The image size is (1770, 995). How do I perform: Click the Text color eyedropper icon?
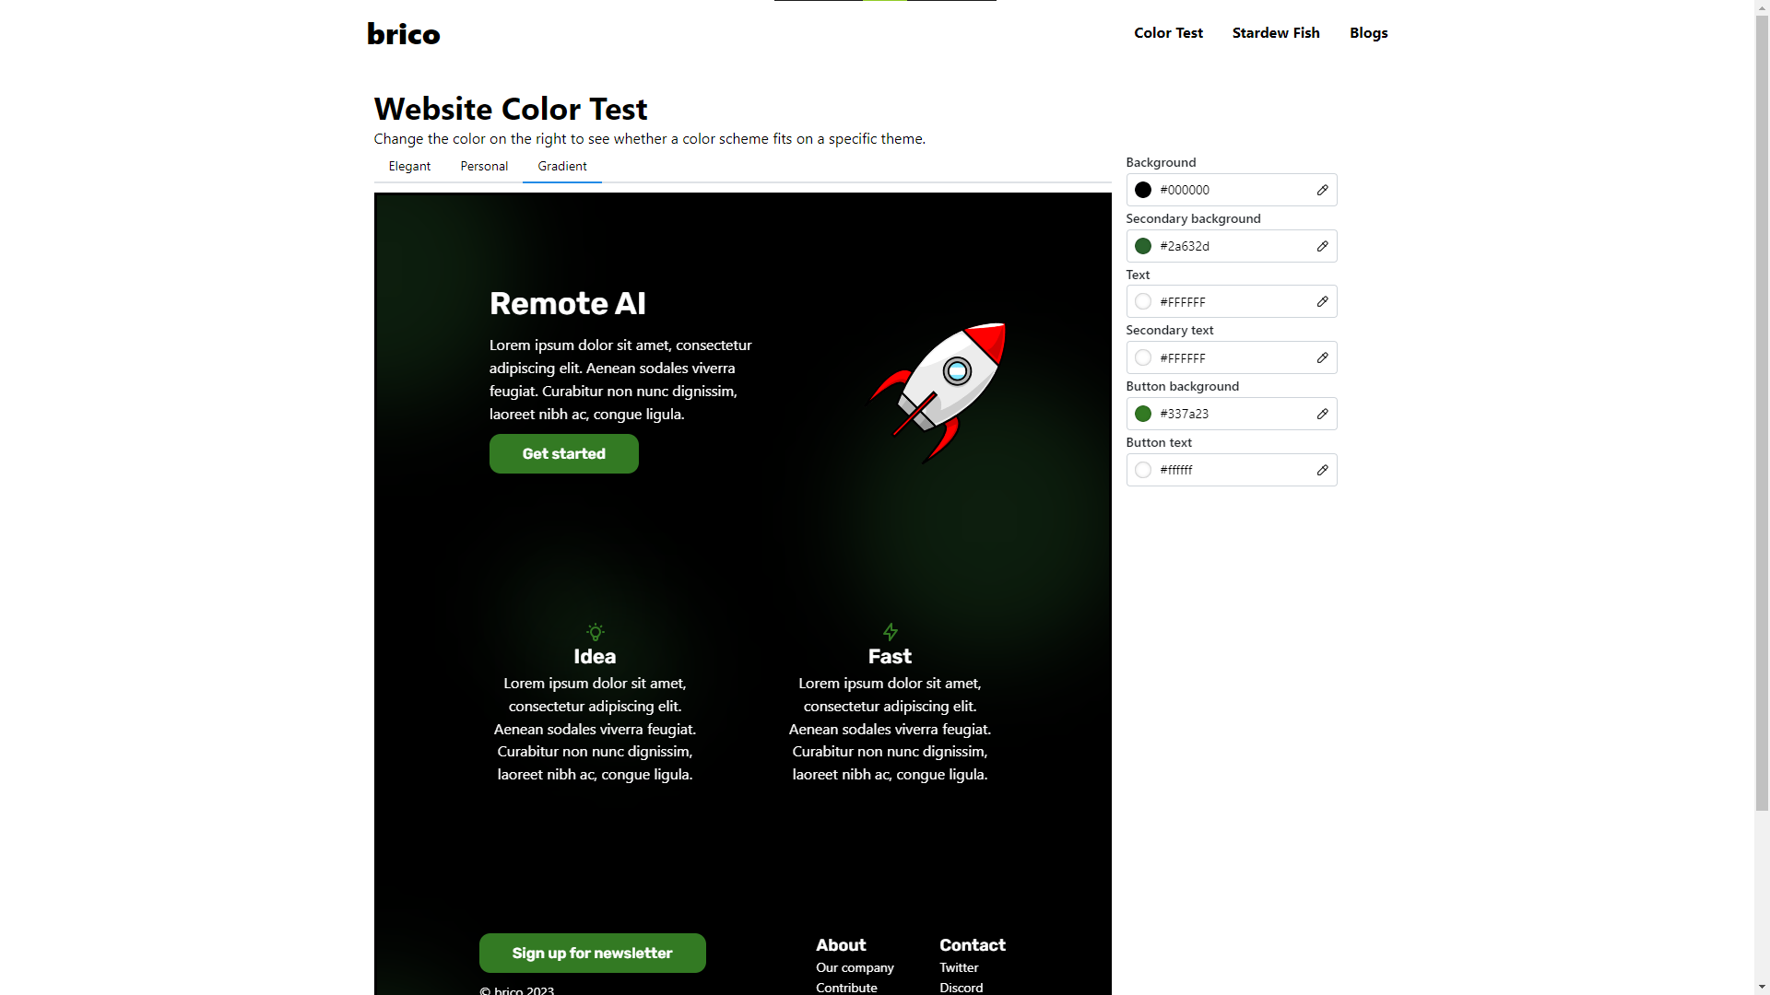point(1322,301)
